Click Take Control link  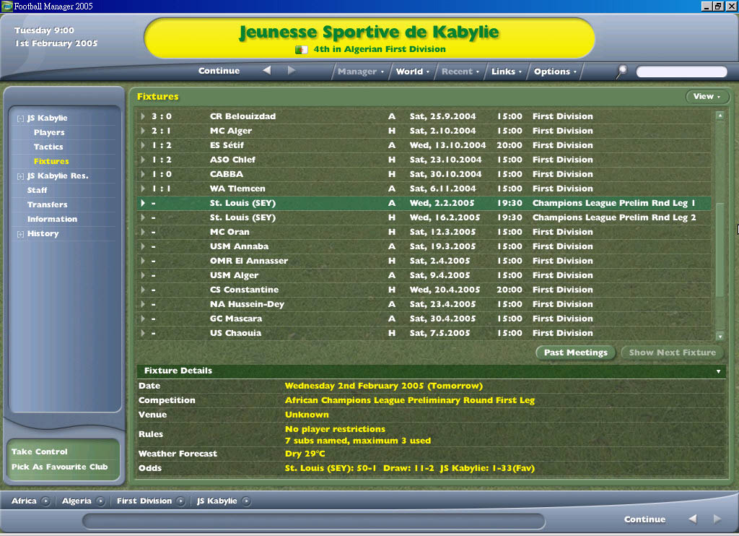coord(40,451)
